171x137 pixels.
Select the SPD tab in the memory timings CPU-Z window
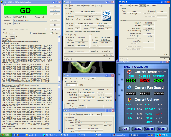click(148, 6)
